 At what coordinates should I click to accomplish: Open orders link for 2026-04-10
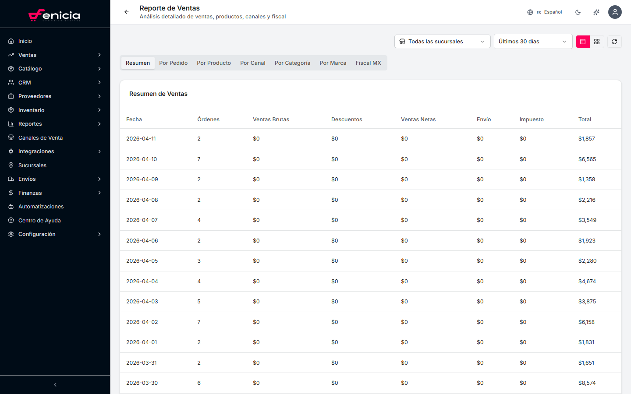[199, 159]
